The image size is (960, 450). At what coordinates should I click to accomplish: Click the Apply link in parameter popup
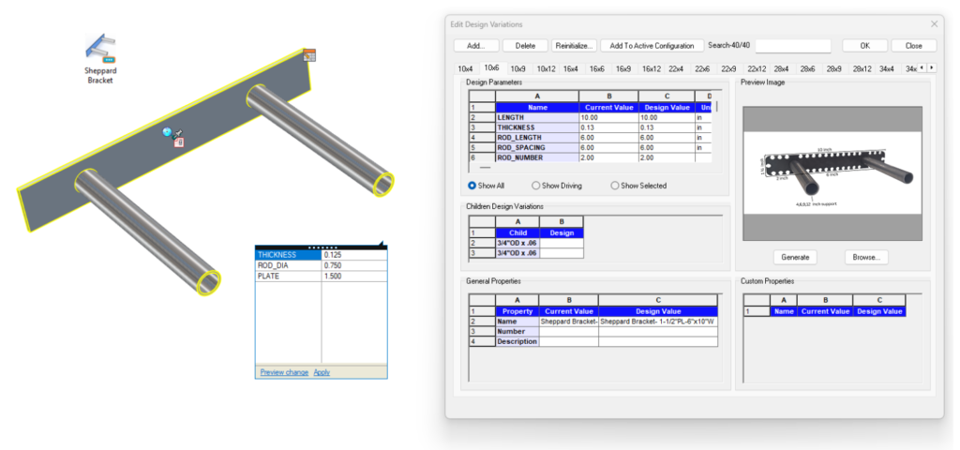click(x=322, y=372)
